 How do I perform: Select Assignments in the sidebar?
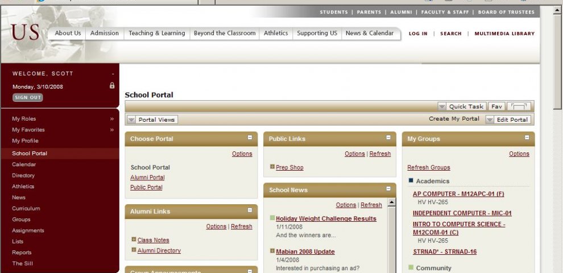[28, 230]
